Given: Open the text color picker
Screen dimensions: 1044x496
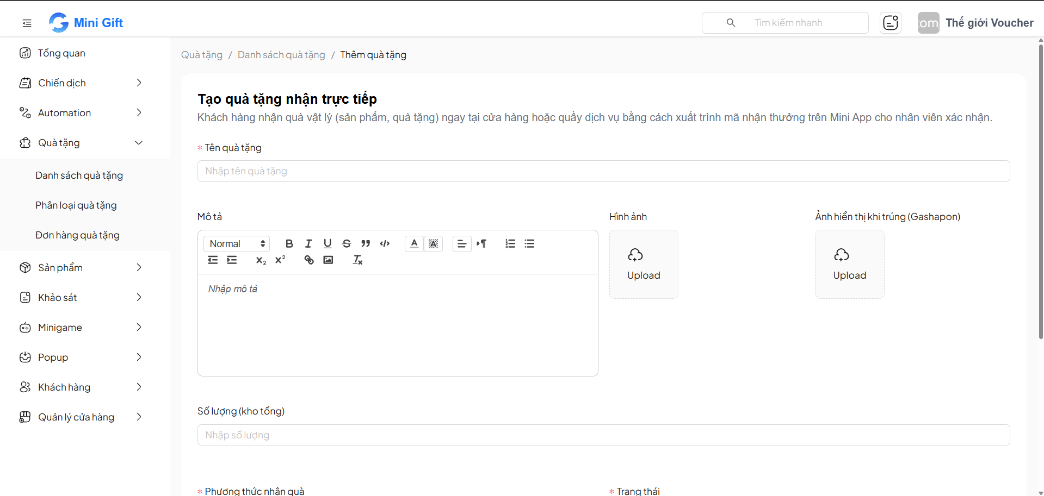Looking at the screenshot, I should click(x=414, y=244).
